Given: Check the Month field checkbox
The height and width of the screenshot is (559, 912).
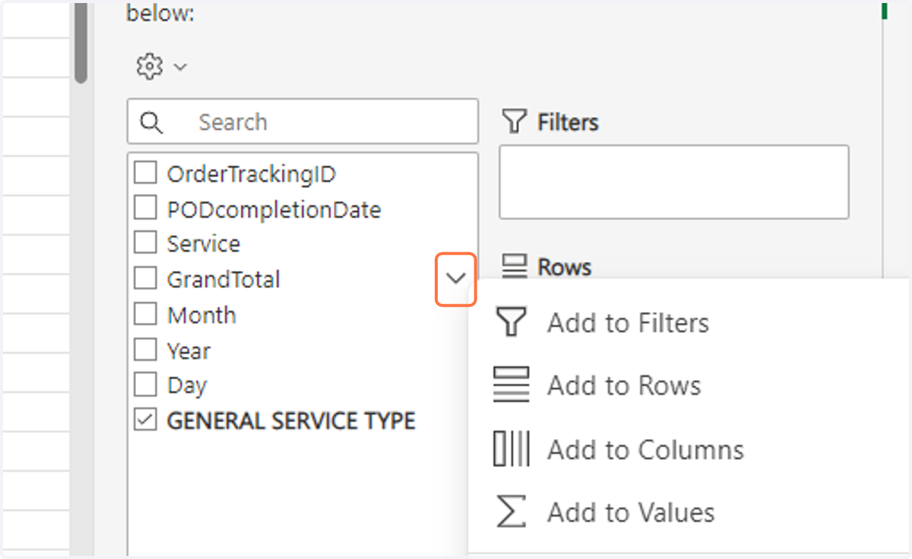Looking at the screenshot, I should click(144, 314).
